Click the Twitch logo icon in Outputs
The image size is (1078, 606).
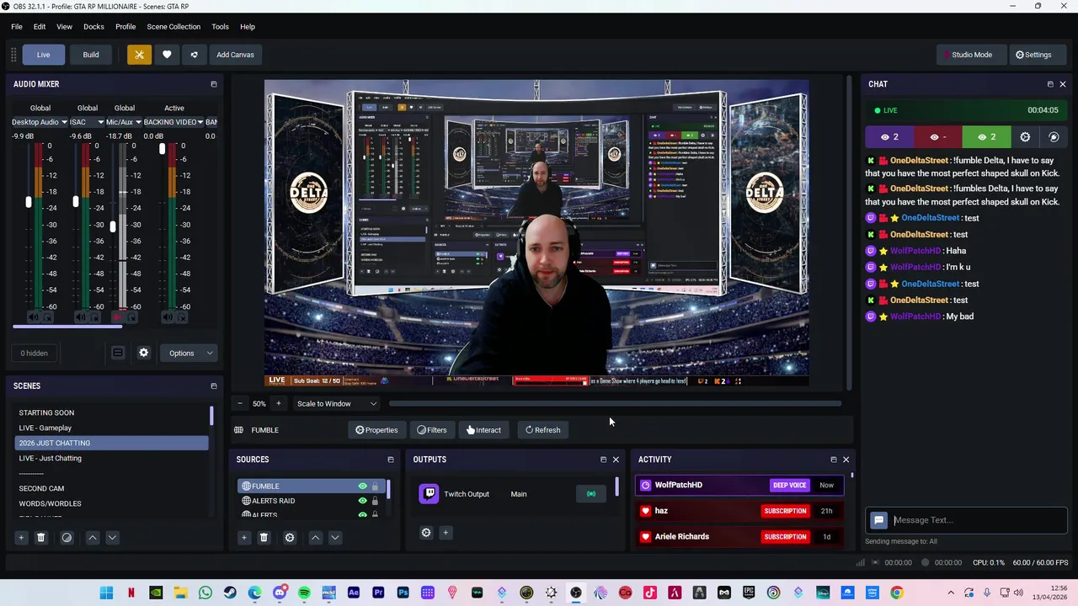[429, 494]
